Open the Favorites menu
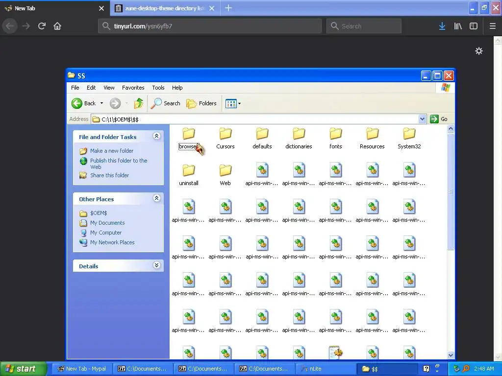502x376 pixels. pos(133,88)
